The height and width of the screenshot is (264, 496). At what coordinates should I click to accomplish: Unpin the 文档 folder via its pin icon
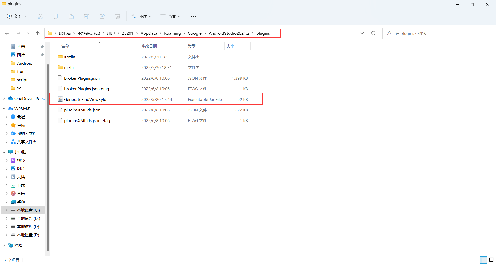[42, 47]
